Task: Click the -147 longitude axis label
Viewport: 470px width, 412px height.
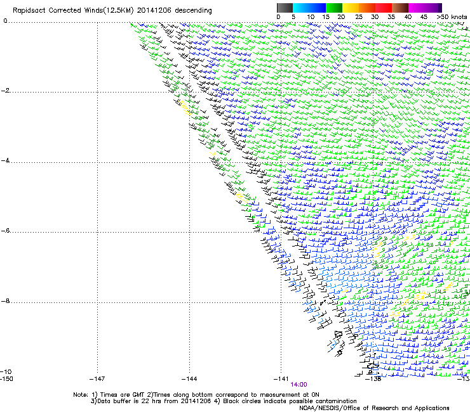Action: (x=97, y=379)
